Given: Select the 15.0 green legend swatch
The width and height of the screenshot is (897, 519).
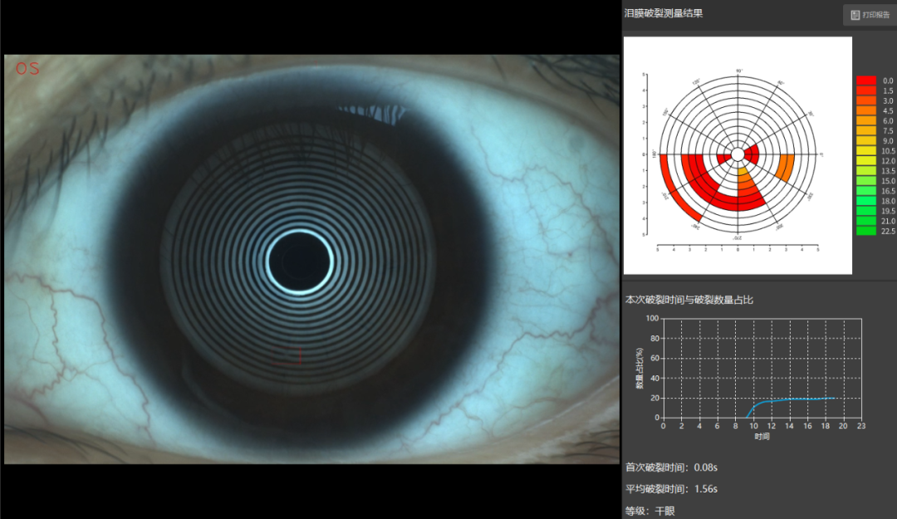Looking at the screenshot, I should 866,181.
